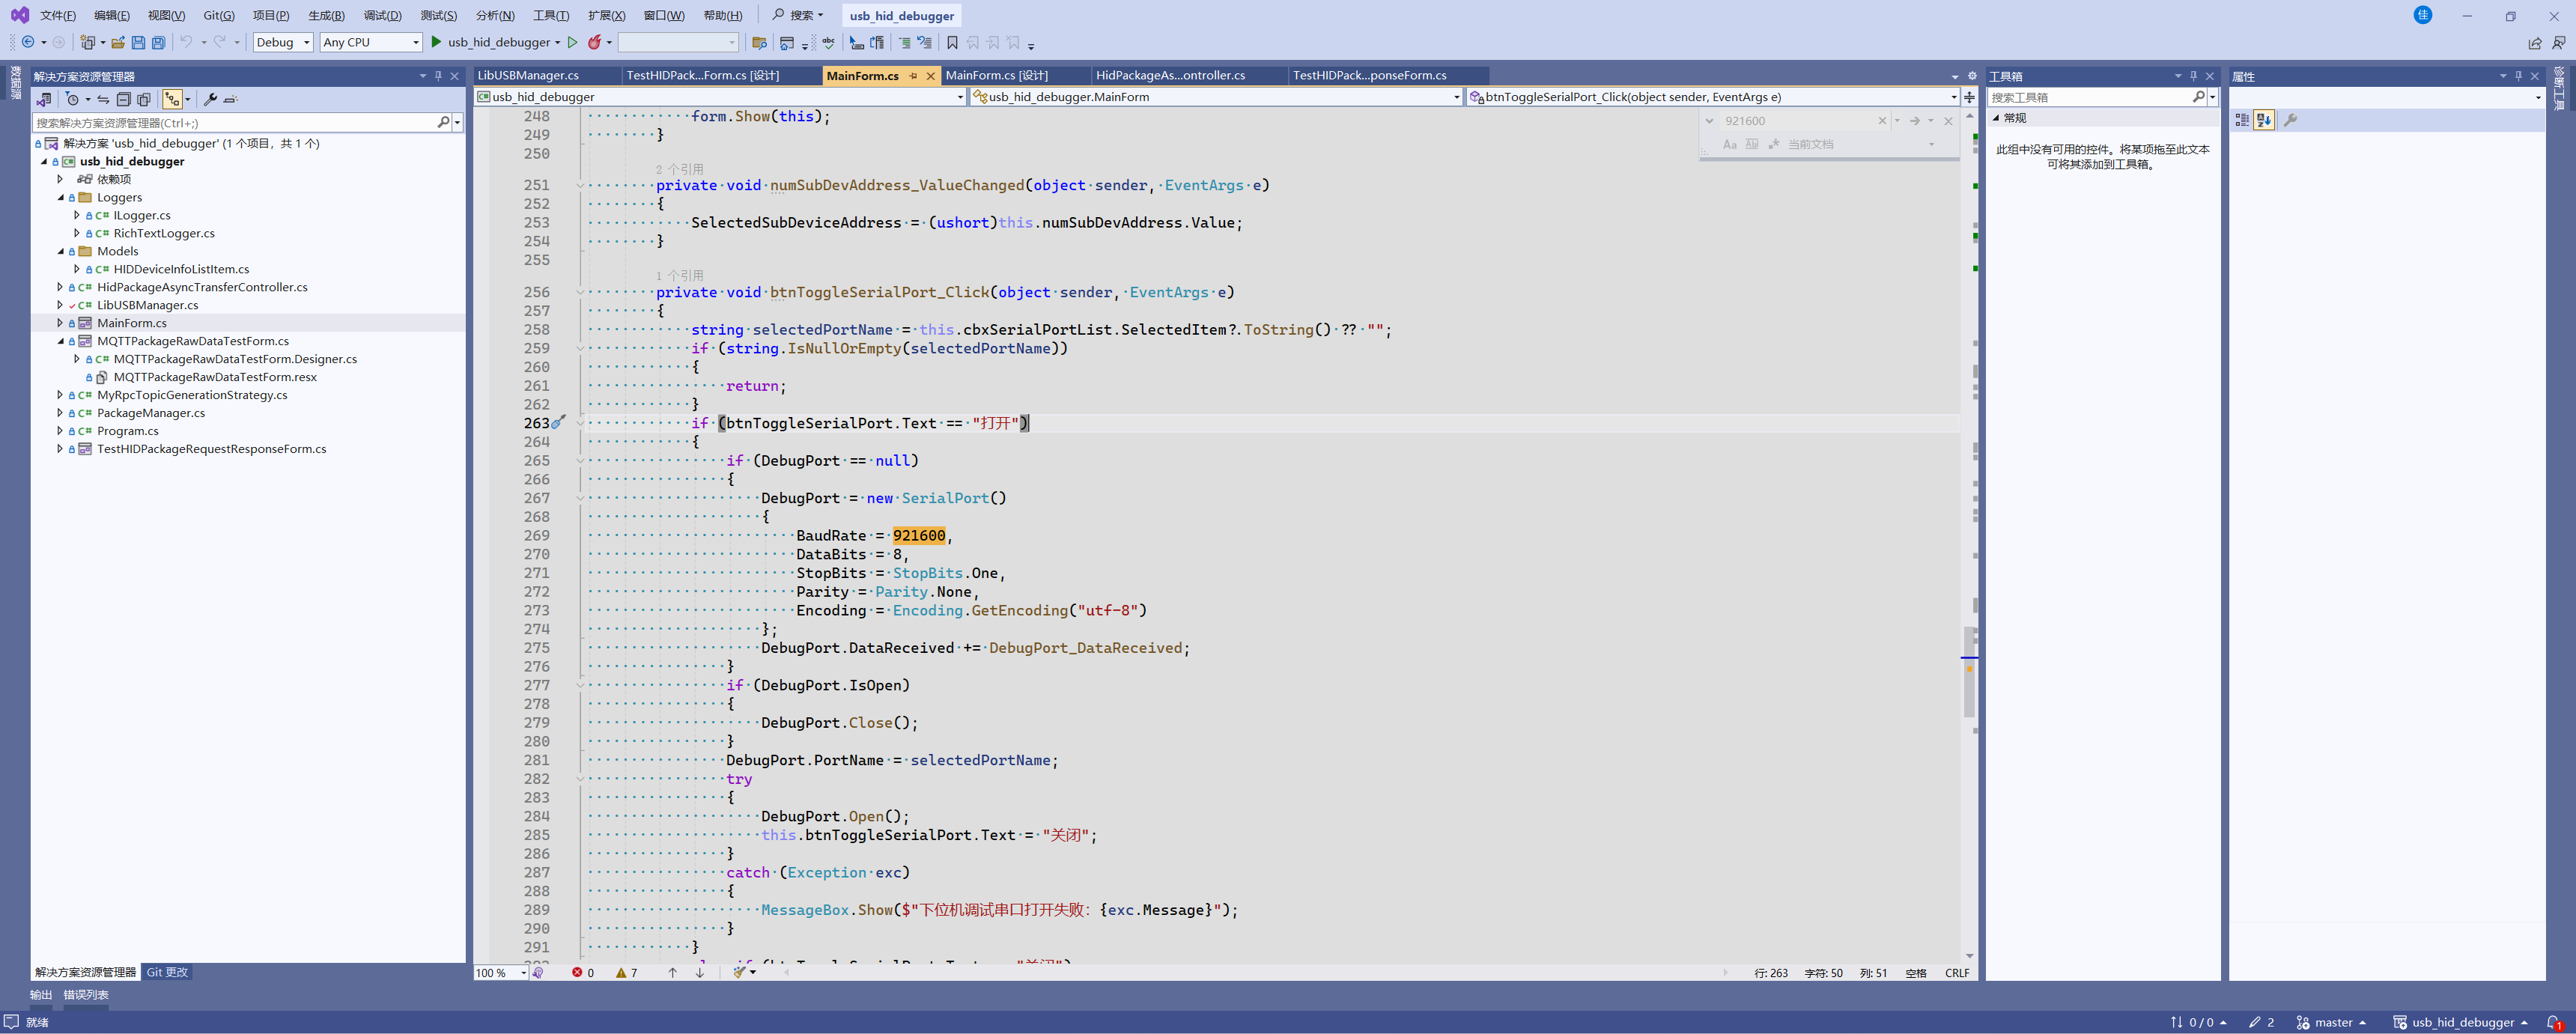Click usb_hid_debugger repository in status bar
The height and width of the screenshot is (1034, 2576).
point(2460,1022)
